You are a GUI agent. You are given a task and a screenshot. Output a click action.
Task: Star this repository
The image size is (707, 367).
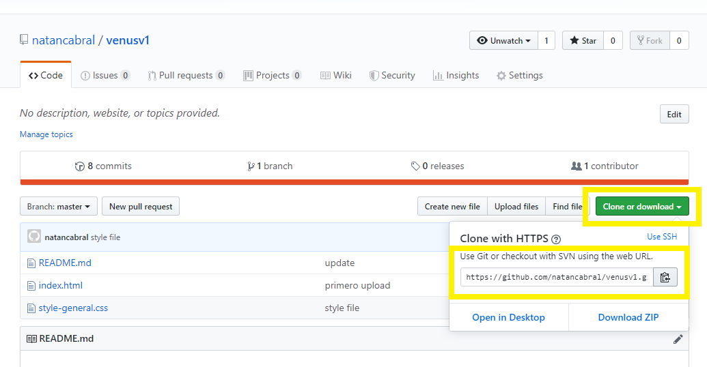click(x=583, y=40)
